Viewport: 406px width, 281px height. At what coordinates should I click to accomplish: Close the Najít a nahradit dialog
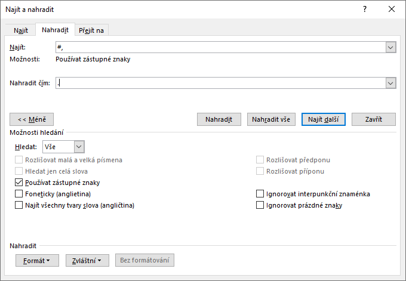tap(392, 9)
